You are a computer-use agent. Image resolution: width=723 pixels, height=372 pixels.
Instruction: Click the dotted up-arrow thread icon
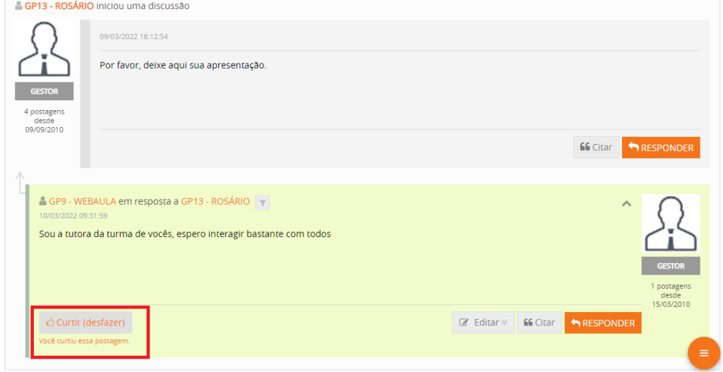pos(20,182)
